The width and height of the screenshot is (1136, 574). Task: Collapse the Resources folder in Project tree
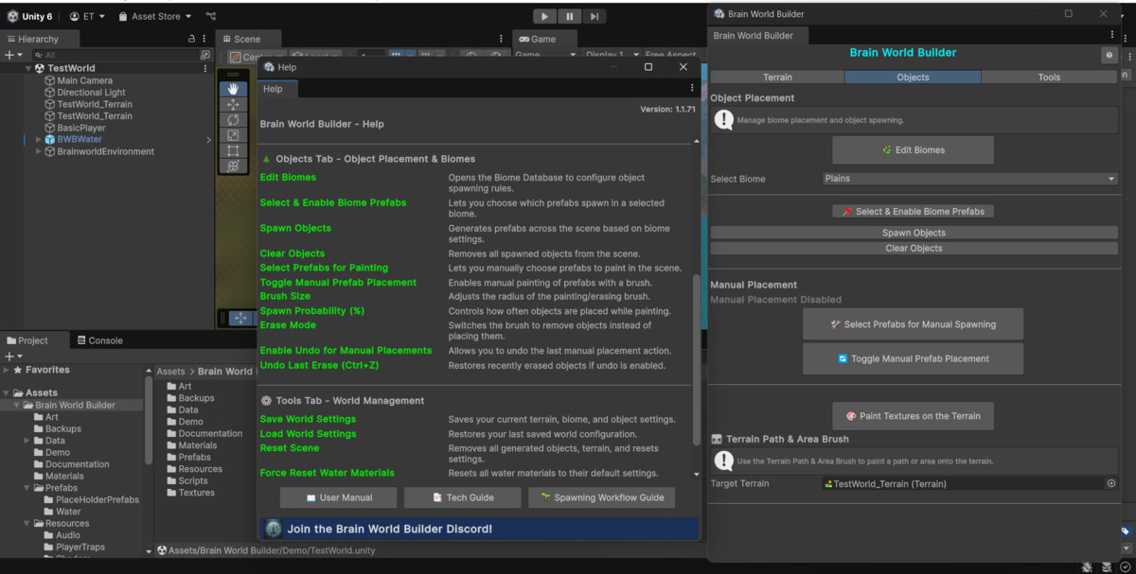pos(27,523)
